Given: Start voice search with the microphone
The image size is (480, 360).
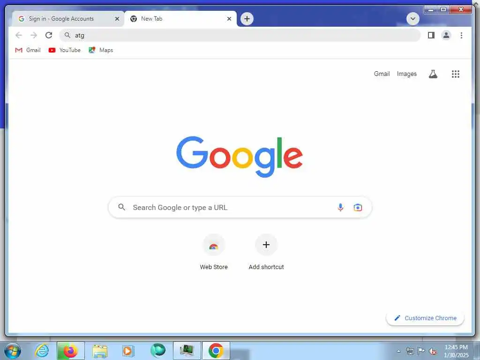Looking at the screenshot, I should (x=340, y=207).
